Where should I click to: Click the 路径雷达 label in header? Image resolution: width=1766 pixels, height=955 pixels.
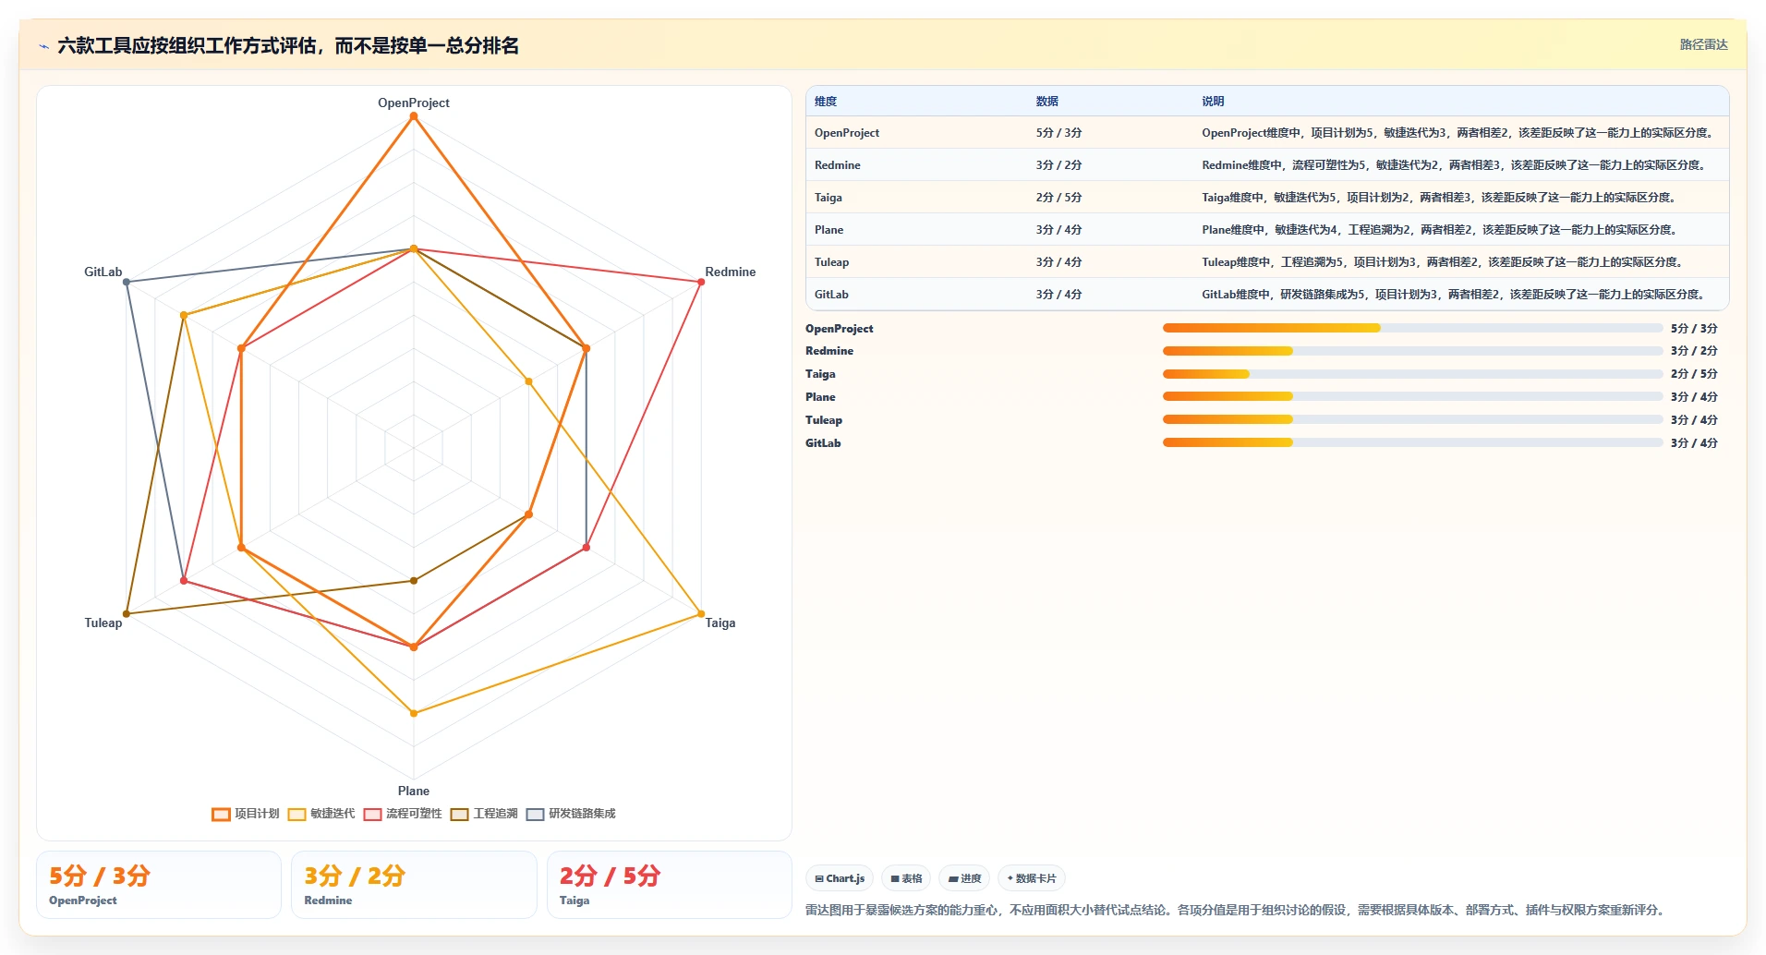[1703, 44]
